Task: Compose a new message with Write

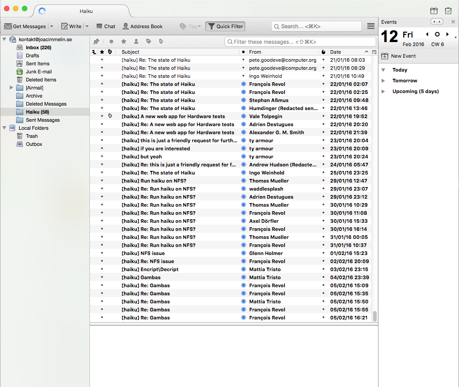Action: pyautogui.click(x=72, y=26)
